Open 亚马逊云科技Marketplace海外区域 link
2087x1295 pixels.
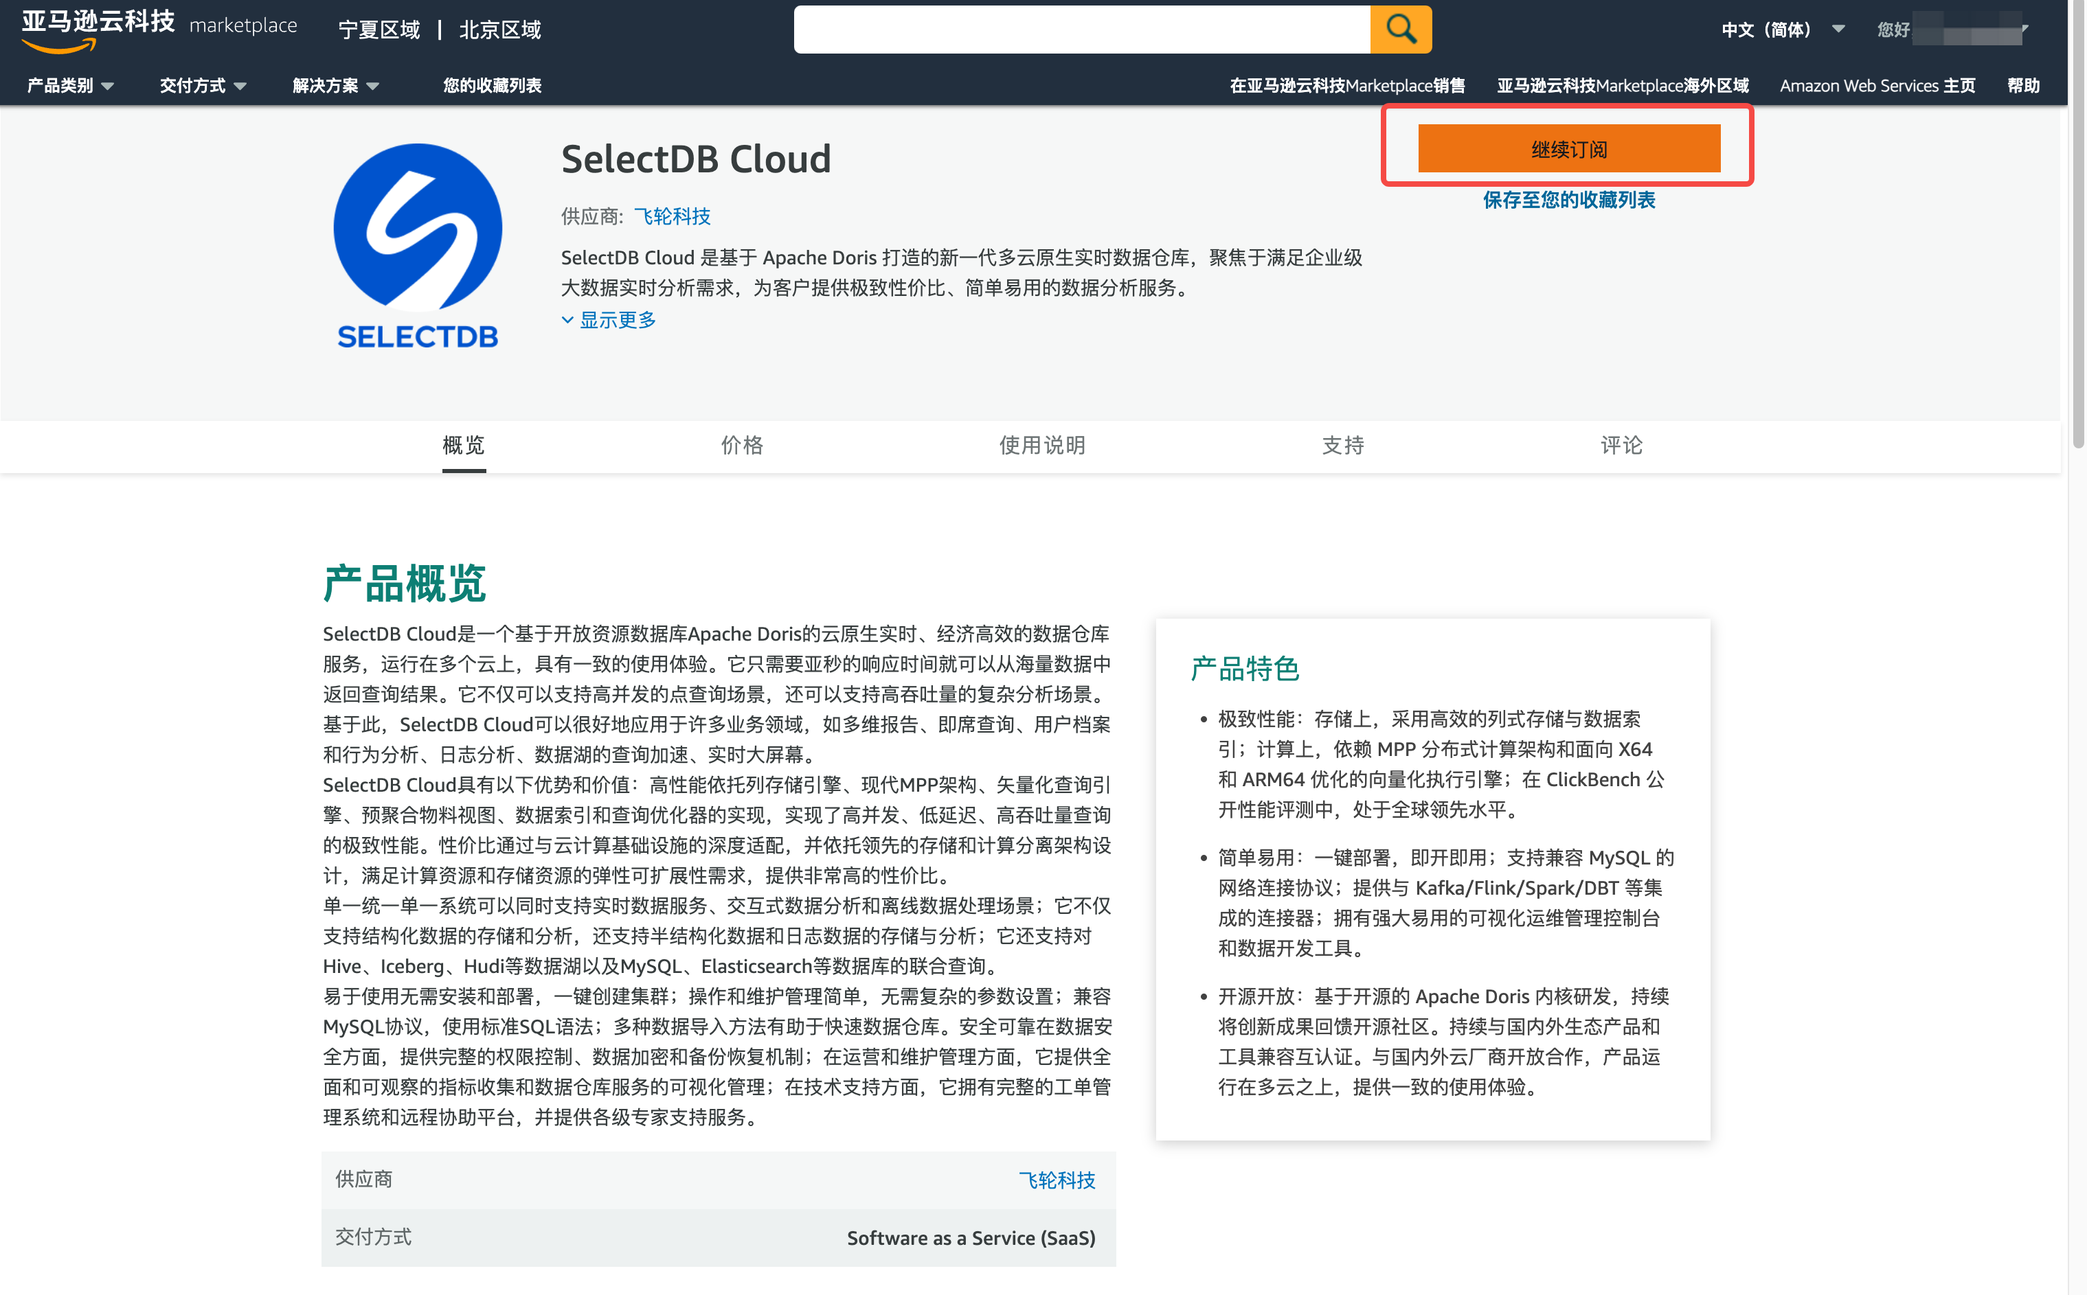tap(1623, 86)
